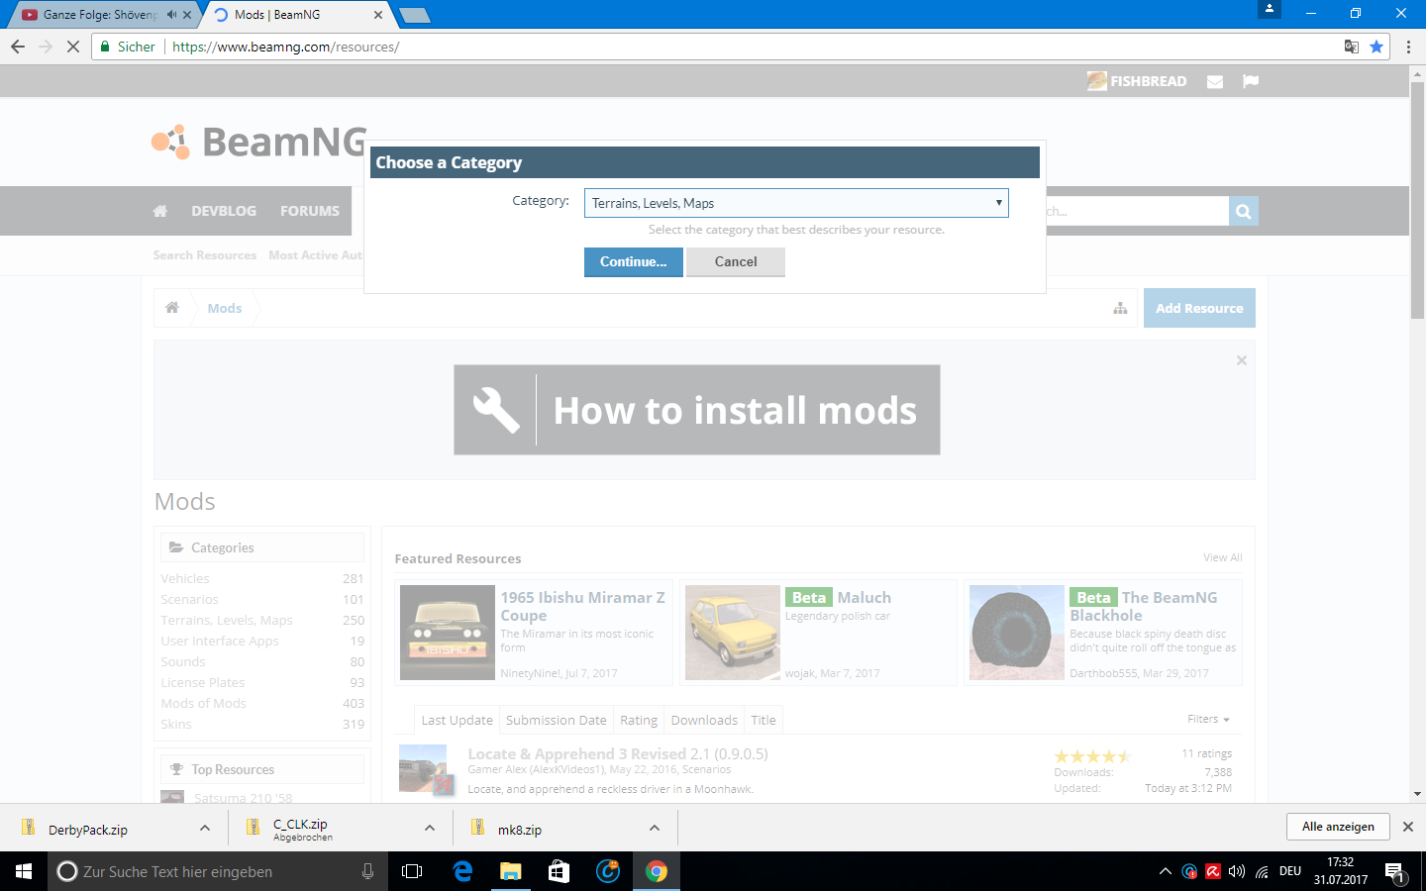This screenshot has height=891, width=1426.
Task: Click Alle anzeigen downloads button
Action: click(1338, 827)
